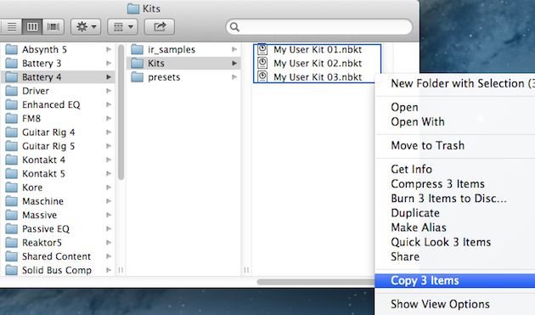Click the horizontal scrollbar at window bottom
The image size is (535, 315).
point(316,282)
